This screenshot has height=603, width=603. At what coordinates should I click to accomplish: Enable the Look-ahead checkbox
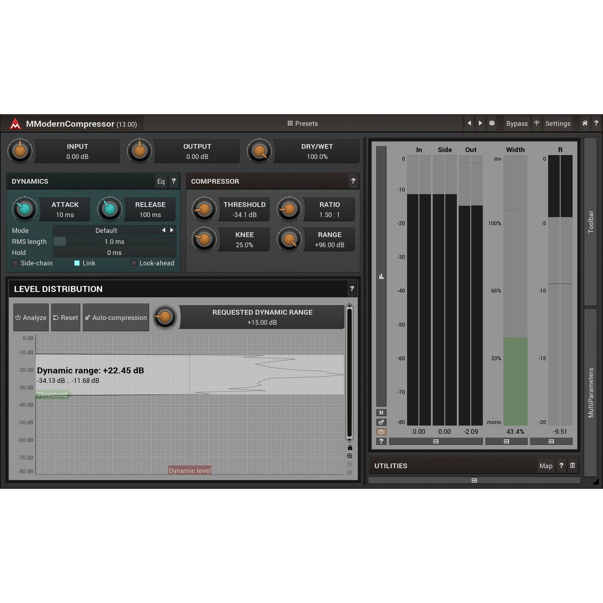tap(134, 263)
